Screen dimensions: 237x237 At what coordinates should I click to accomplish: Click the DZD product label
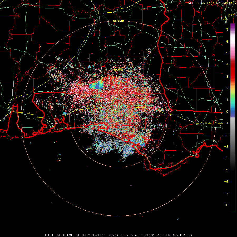click(x=231, y=16)
